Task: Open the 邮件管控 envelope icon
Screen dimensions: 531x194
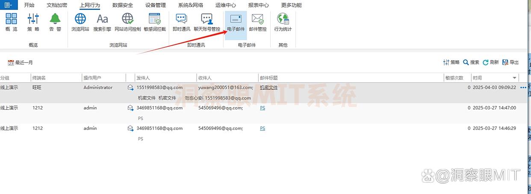Action: [x=257, y=22]
